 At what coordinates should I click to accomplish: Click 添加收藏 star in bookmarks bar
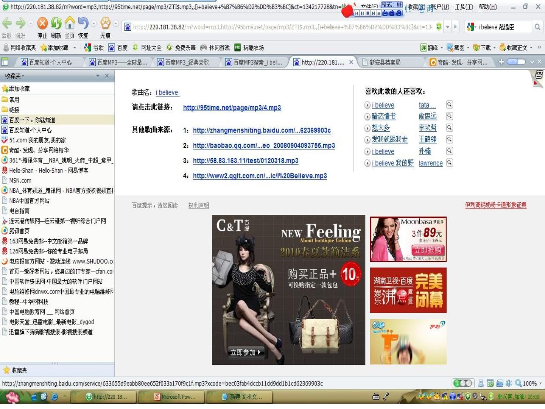coord(54,48)
